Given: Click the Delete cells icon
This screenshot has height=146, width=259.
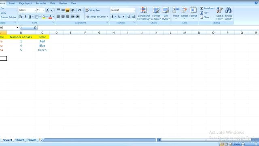Looking at the screenshot, I should tap(185, 10).
